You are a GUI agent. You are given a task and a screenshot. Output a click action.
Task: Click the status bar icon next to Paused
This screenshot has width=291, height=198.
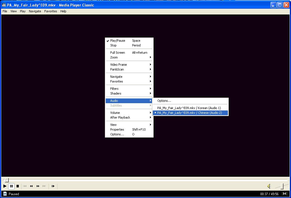click(5, 194)
